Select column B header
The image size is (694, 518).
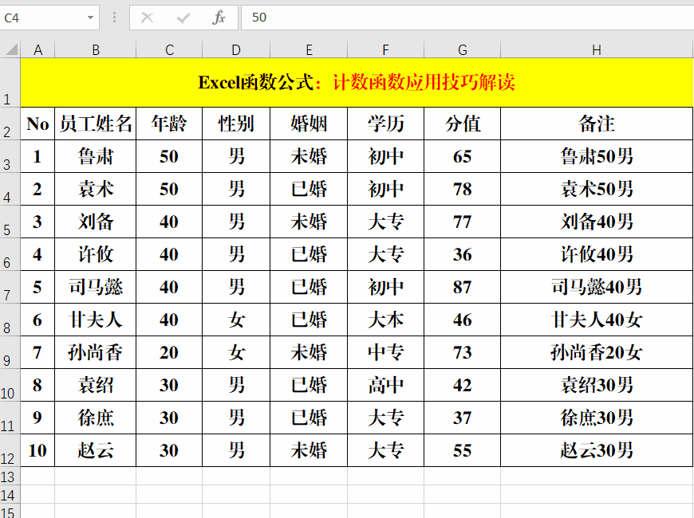[96, 49]
